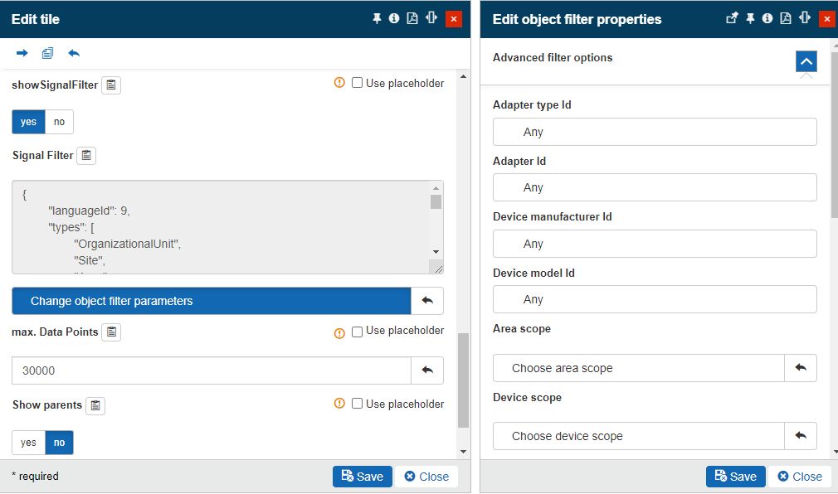Click Change object filter parameters button
Screen dimensions: 838x494
212,301
